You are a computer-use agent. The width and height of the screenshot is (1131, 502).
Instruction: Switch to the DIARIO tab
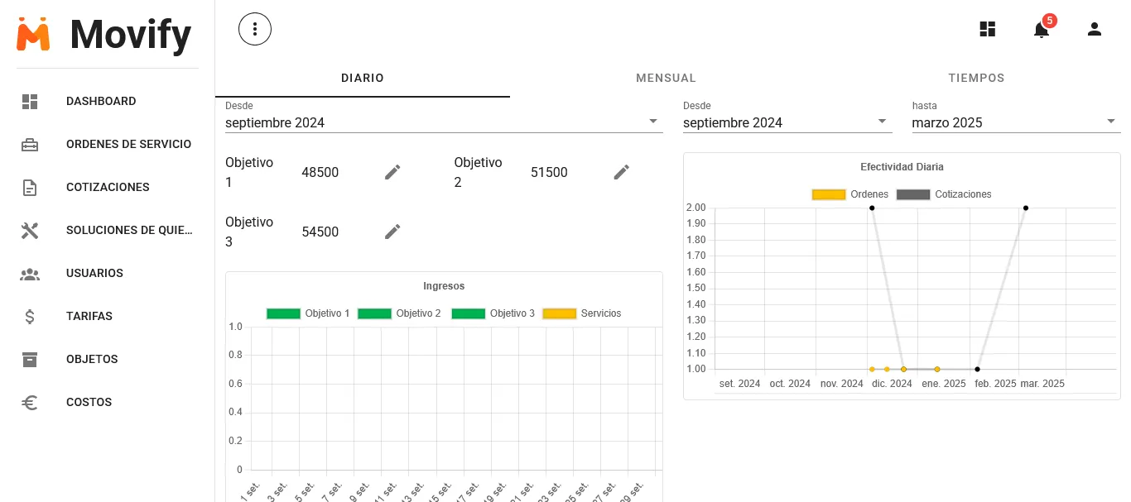coord(363,78)
